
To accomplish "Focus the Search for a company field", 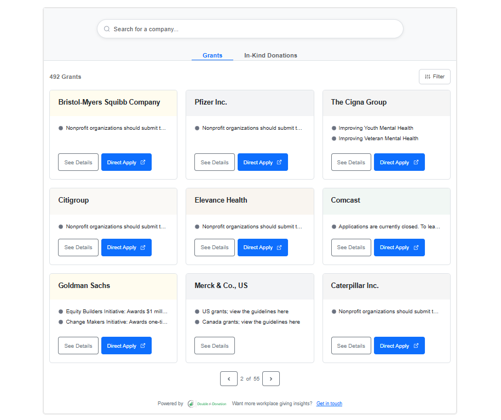I will 252,29.
